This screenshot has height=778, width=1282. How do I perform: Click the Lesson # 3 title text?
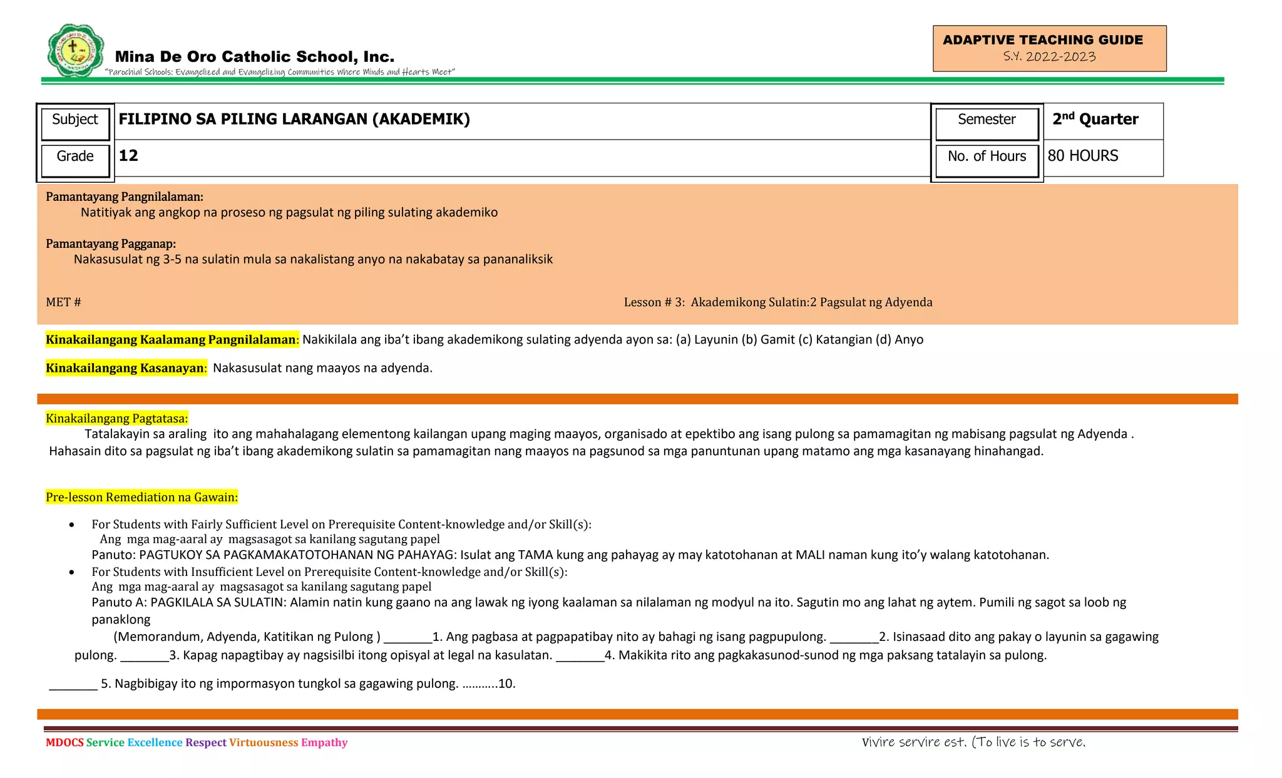coord(777,302)
